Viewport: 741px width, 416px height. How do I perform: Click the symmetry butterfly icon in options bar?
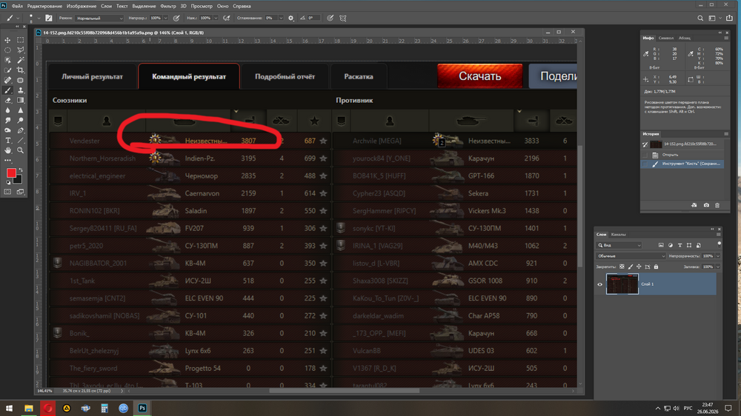point(343,18)
